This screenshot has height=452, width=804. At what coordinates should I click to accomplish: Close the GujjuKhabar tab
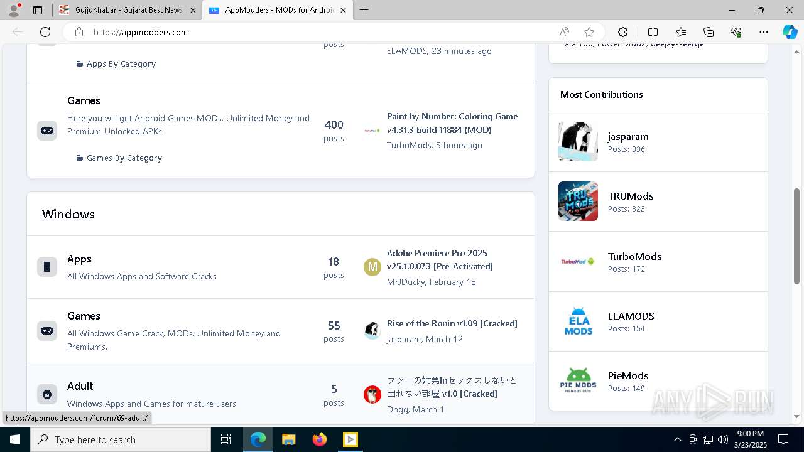(193, 10)
